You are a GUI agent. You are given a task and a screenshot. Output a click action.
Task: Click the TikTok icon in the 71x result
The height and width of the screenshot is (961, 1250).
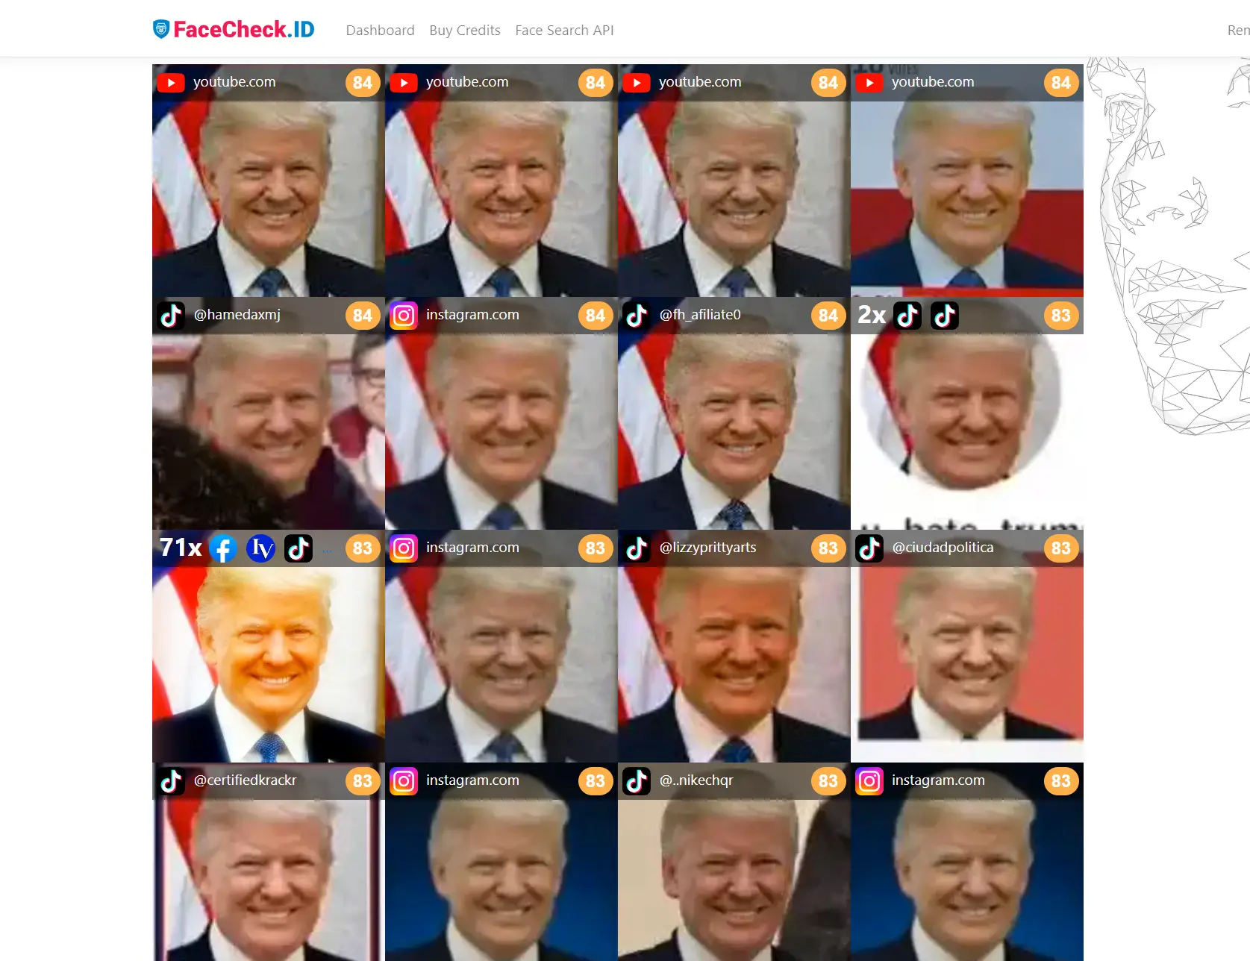click(x=299, y=548)
